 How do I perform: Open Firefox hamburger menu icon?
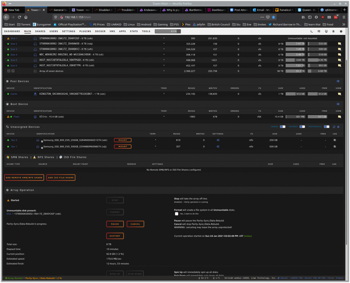(344, 17)
